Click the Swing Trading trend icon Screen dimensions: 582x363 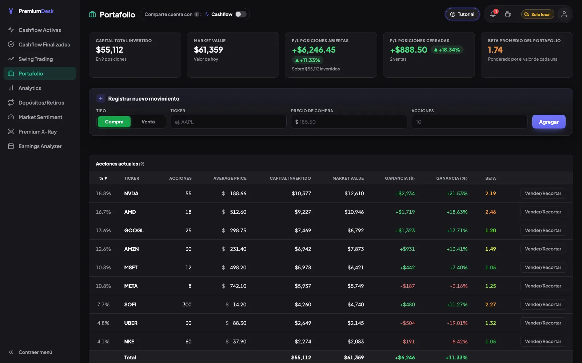tap(11, 59)
